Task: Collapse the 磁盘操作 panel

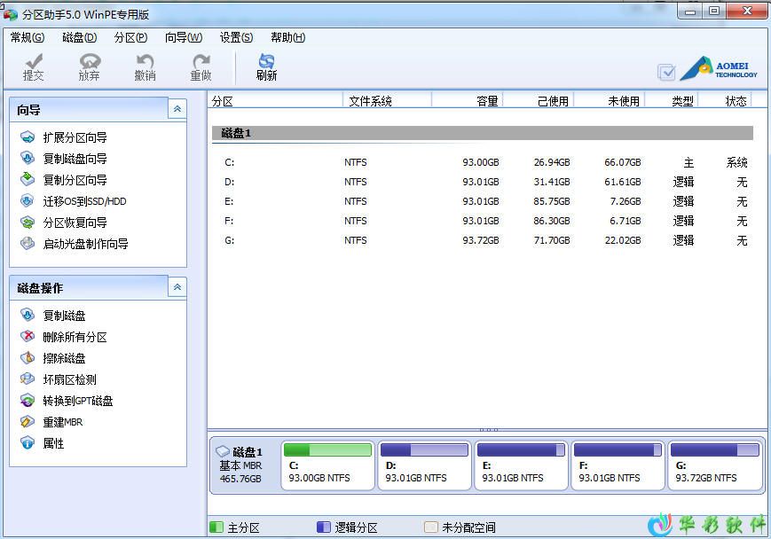Action: [x=177, y=287]
